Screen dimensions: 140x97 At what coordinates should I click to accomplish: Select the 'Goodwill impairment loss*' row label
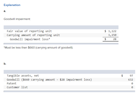tap(30, 39)
